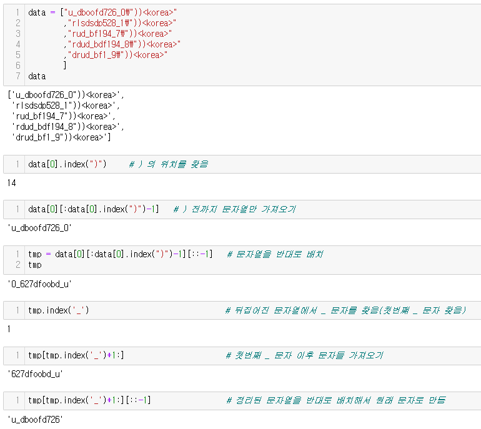Click the comment after tmp[tmp.index('_')+1:]

pyautogui.click(x=304, y=355)
